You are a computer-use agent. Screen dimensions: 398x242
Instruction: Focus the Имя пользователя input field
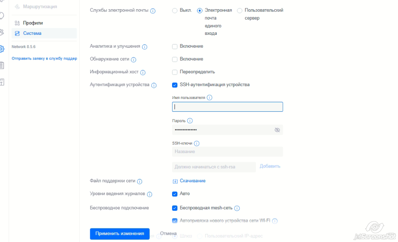227,107
